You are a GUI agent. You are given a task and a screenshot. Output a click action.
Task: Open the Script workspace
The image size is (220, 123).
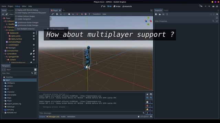click(x=117, y=6)
